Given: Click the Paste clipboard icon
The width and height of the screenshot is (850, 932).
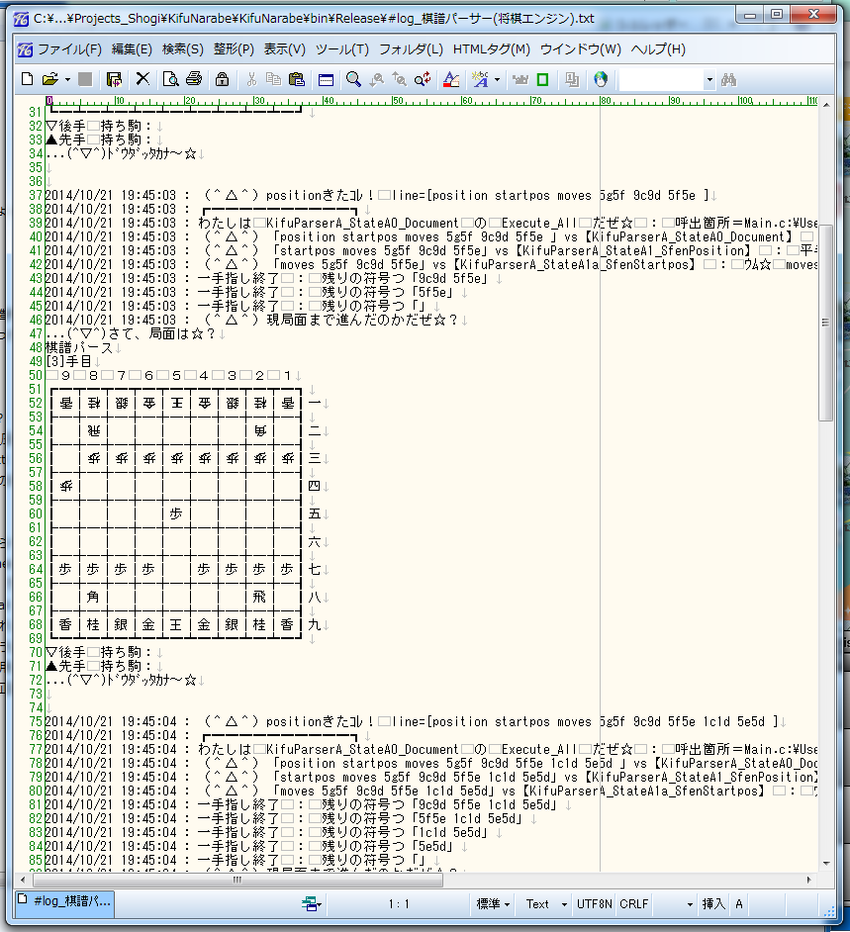Looking at the screenshot, I should click(x=296, y=79).
